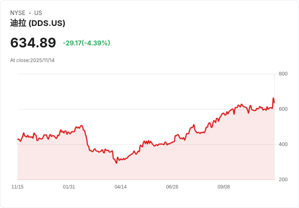Select the 04/14 date on x-axis
Viewport: 299px width, 208px height.
[x=121, y=187]
